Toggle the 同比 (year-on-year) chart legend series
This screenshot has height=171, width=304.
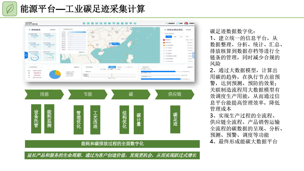click(x=102, y=69)
